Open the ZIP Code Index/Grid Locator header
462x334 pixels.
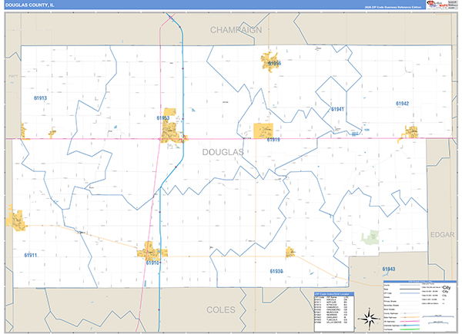tap(334, 294)
